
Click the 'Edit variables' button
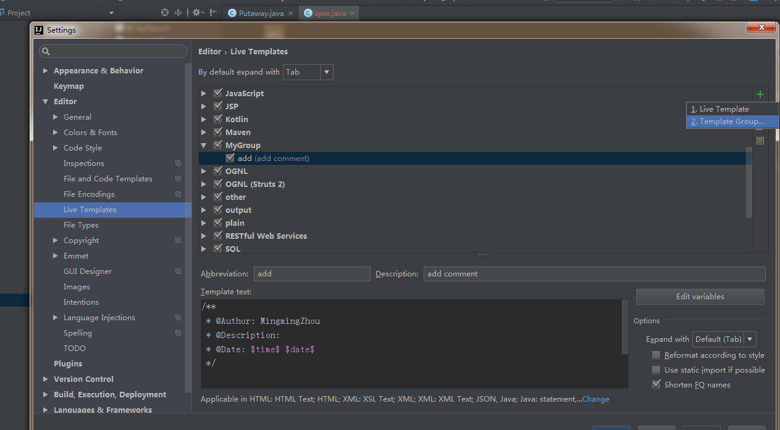click(700, 297)
